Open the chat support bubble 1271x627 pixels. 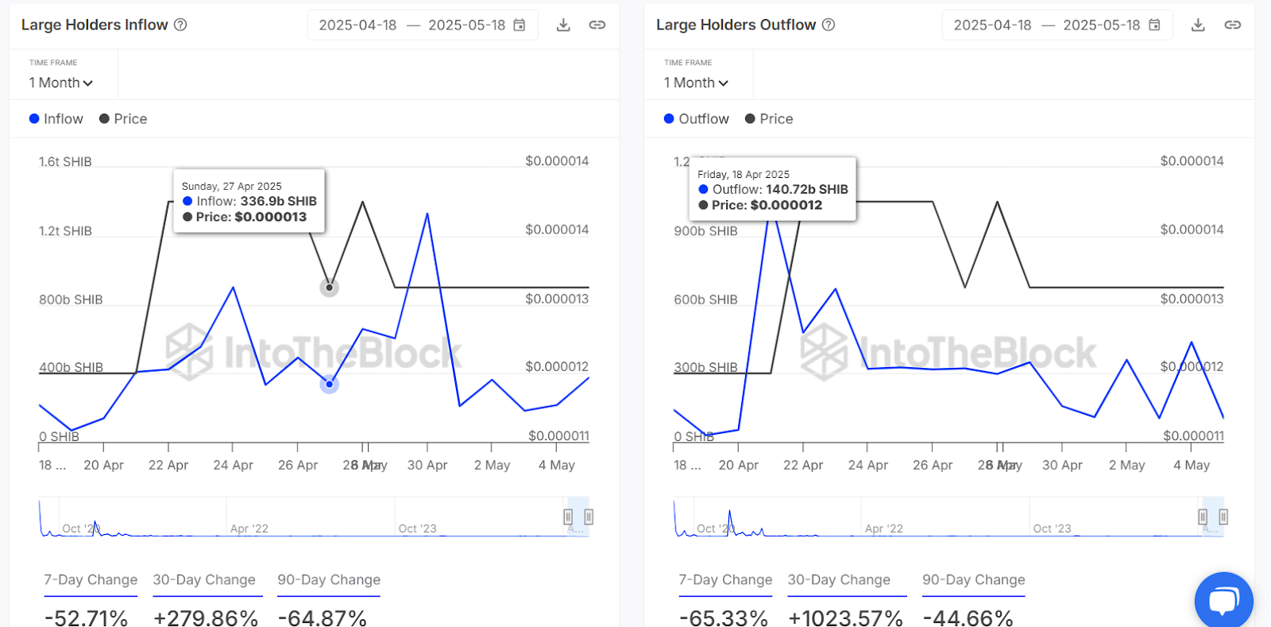[1223, 600]
